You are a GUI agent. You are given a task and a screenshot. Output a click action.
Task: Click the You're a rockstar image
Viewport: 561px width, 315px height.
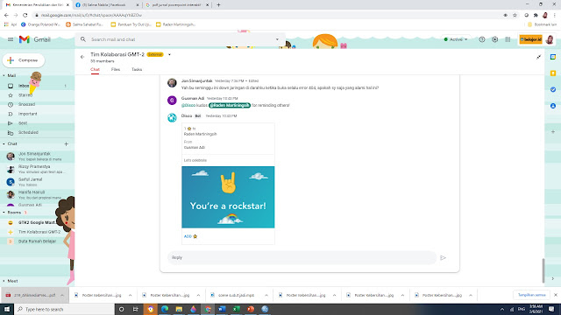tap(228, 197)
